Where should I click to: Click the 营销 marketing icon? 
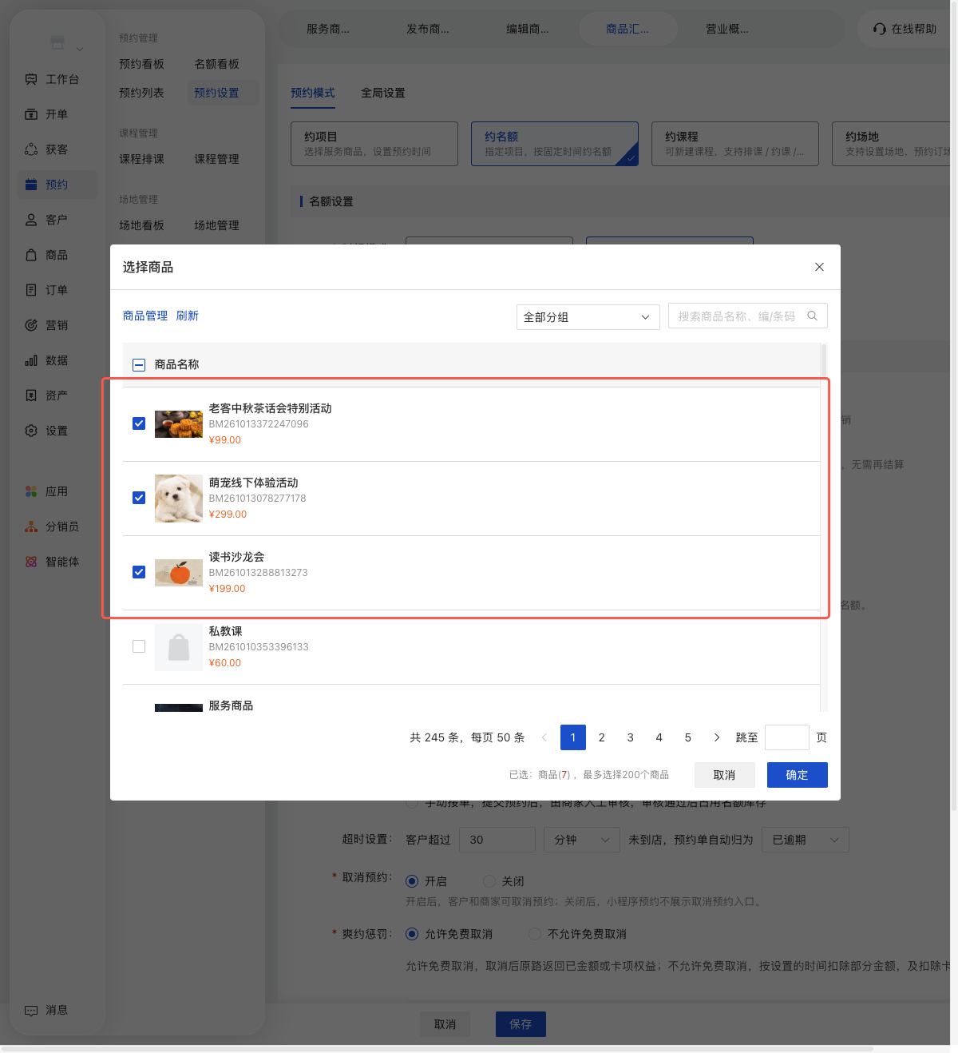click(x=31, y=325)
